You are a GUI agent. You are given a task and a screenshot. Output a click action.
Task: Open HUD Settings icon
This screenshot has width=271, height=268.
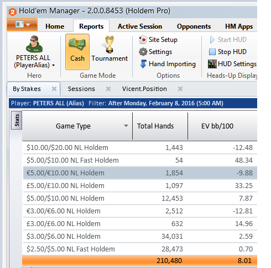coord(212,64)
